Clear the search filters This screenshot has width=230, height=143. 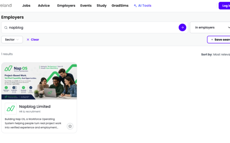point(33,40)
